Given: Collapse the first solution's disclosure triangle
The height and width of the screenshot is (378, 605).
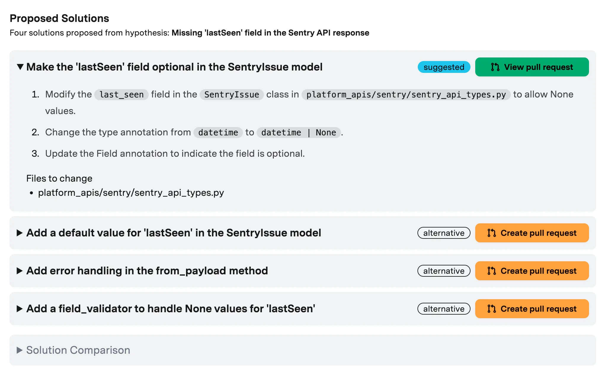Looking at the screenshot, I should [20, 67].
